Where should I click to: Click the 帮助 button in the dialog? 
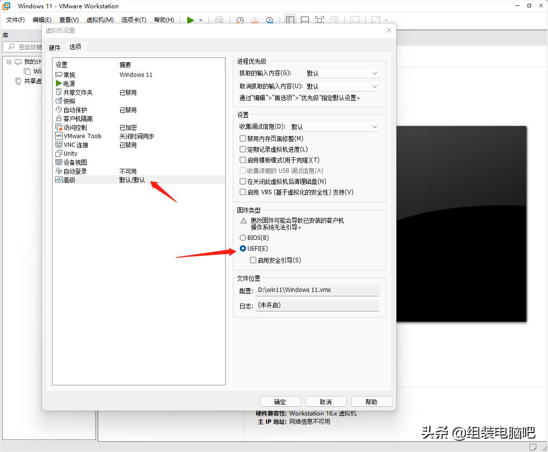[x=371, y=401]
